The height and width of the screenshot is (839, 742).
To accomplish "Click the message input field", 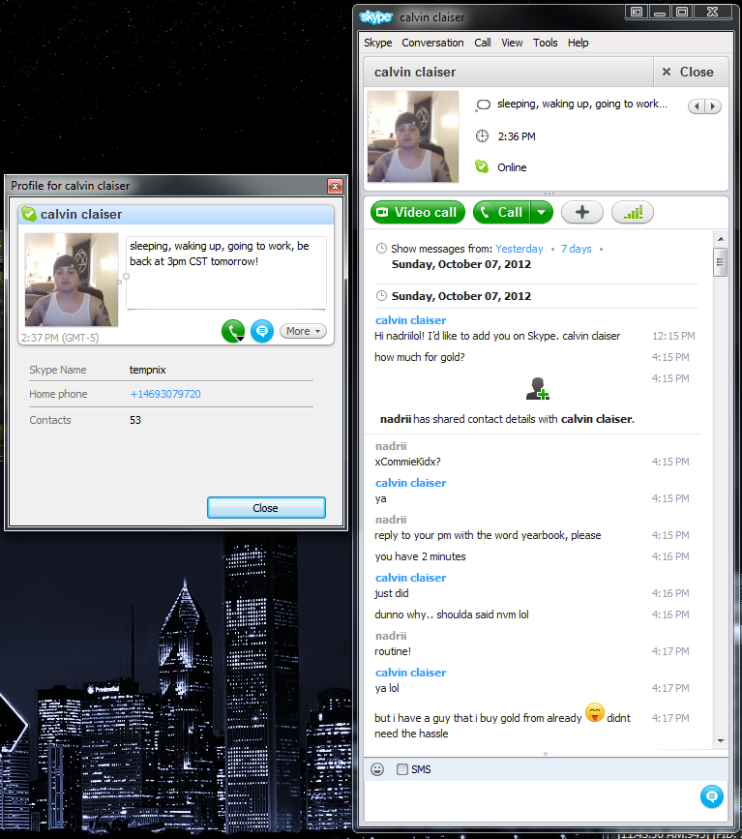I will pos(531,801).
